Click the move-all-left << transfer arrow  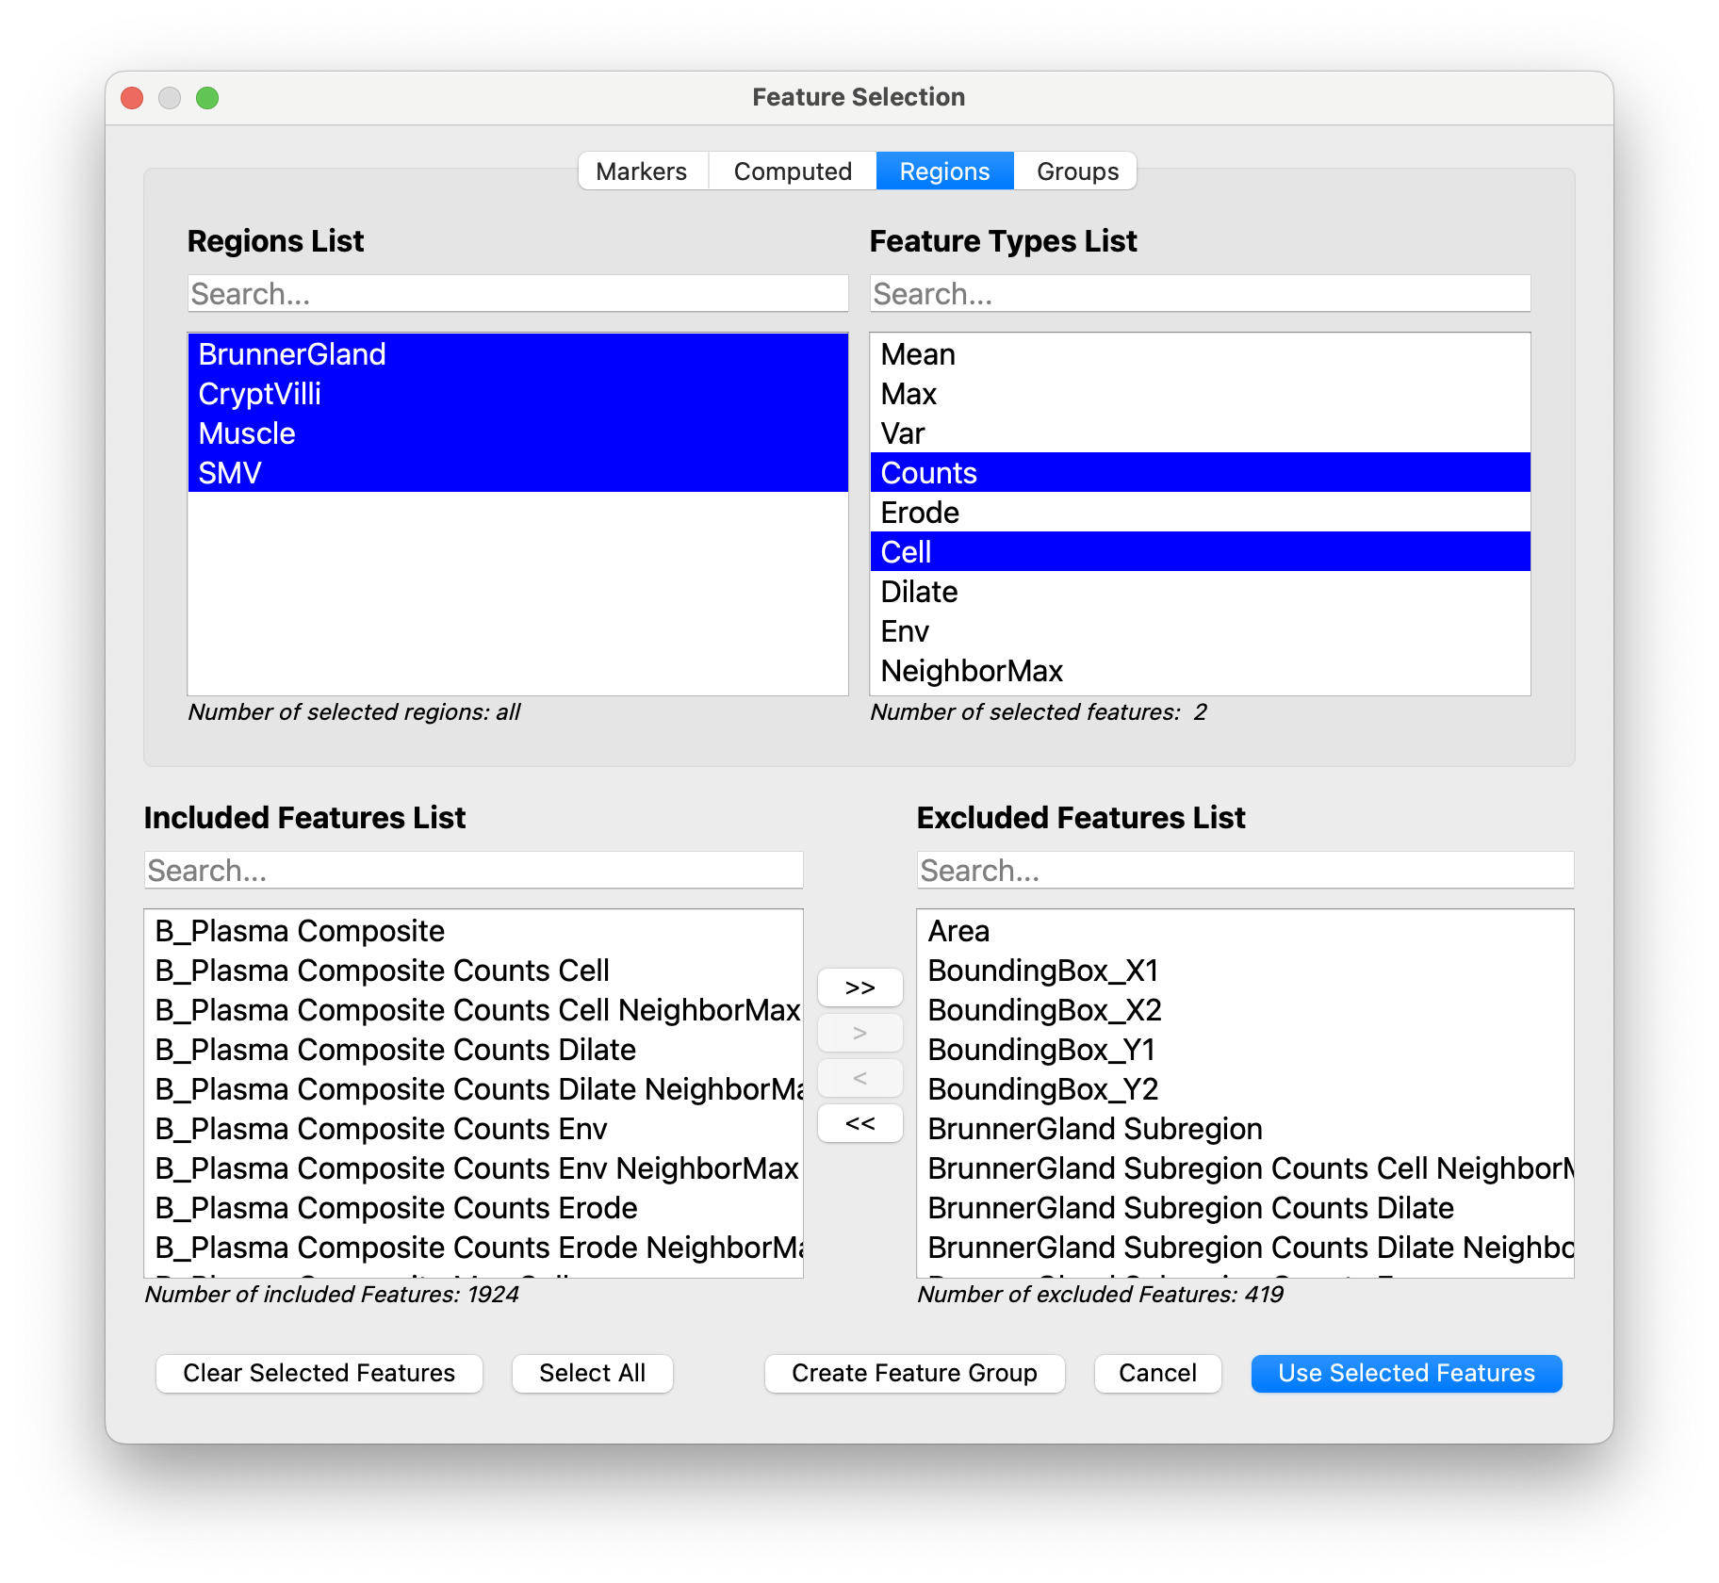point(859,1123)
